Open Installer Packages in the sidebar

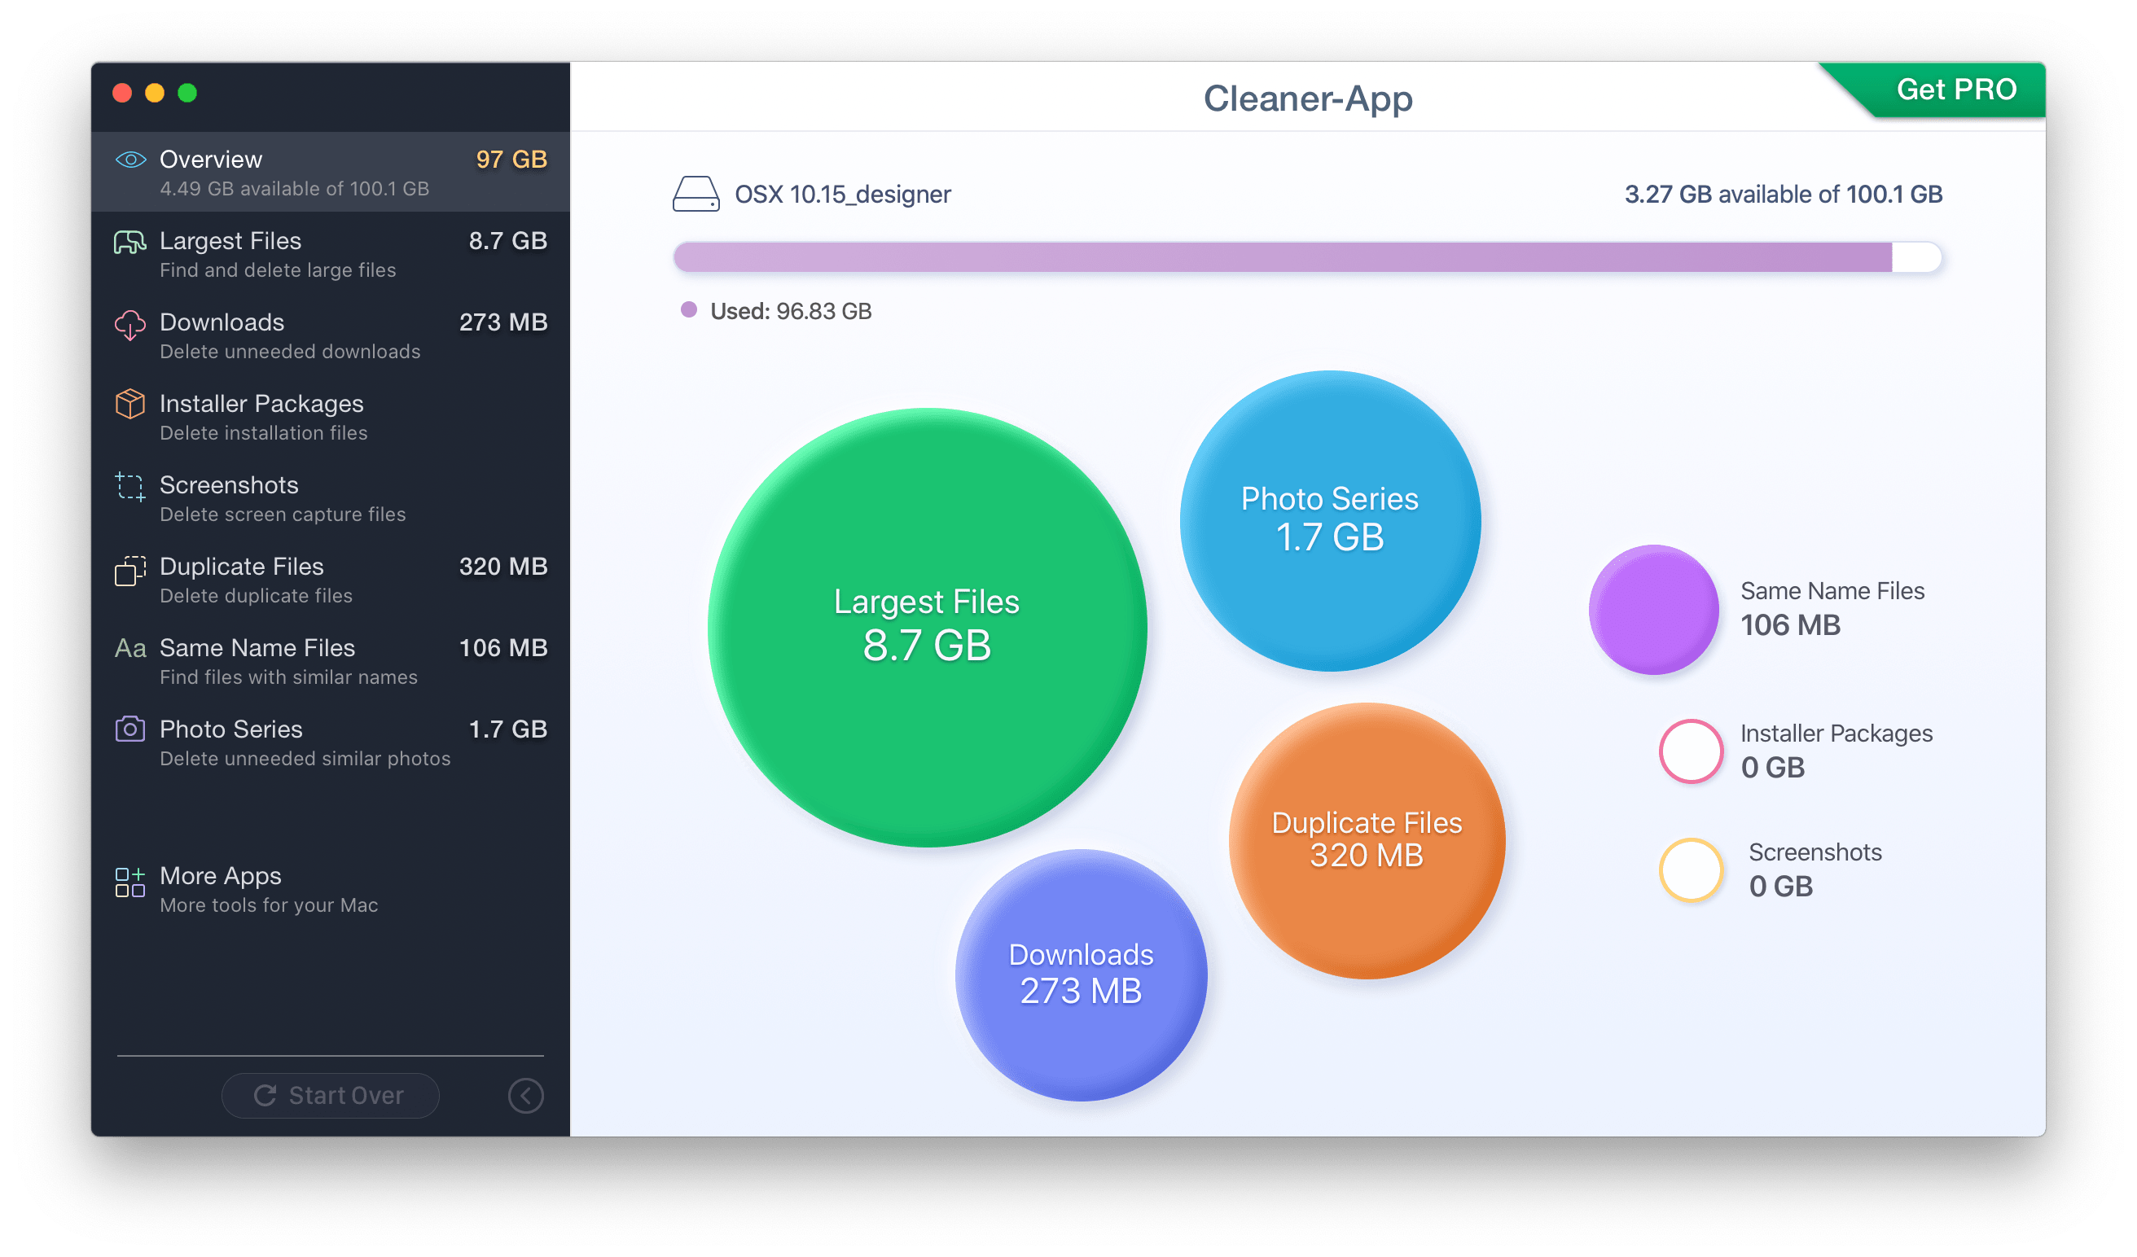(x=331, y=416)
